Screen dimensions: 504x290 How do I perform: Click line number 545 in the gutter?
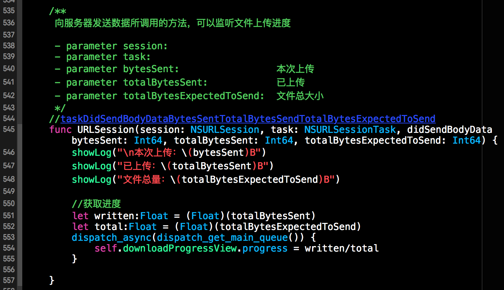(9, 129)
